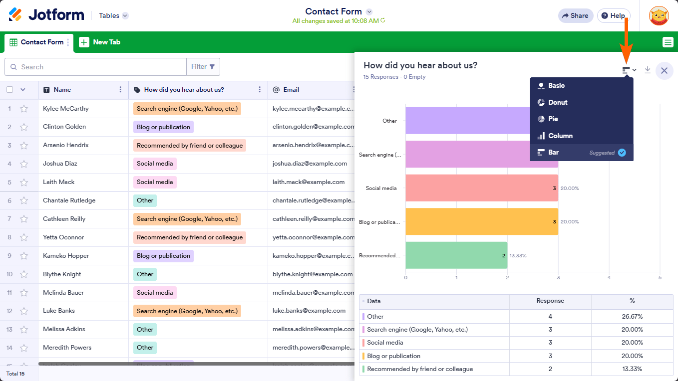This screenshot has width=678, height=381.
Task: Choose Column chart type
Action: 560,136
